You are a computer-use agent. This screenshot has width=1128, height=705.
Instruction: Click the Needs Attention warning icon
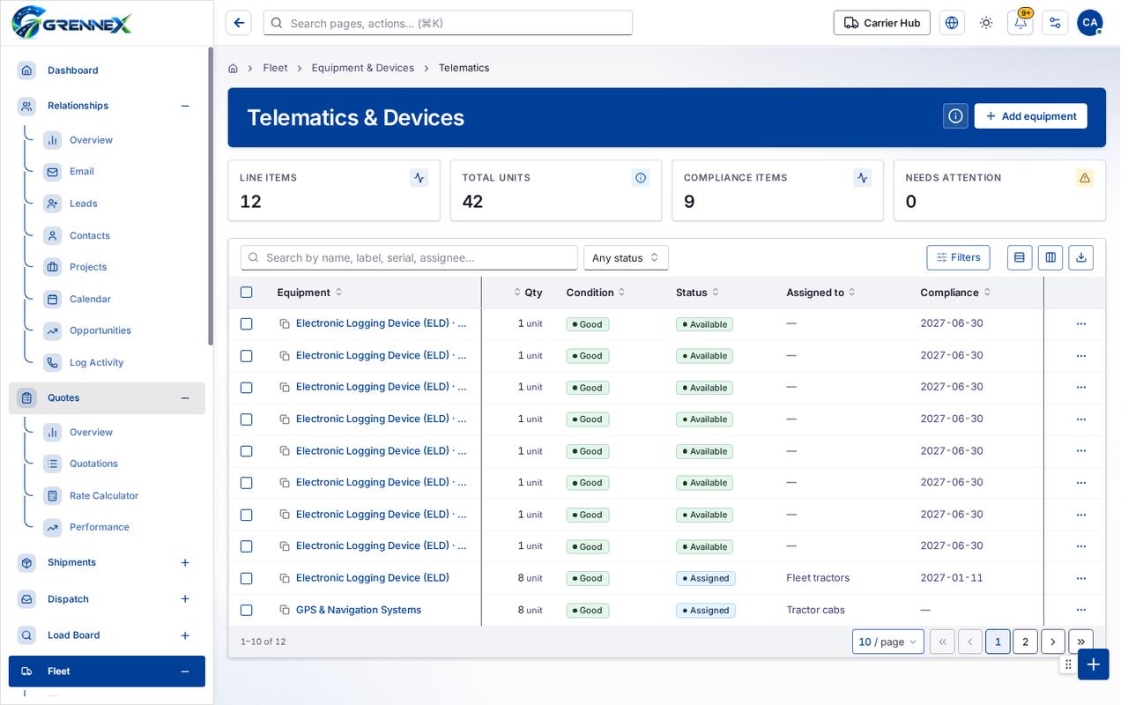pos(1085,178)
